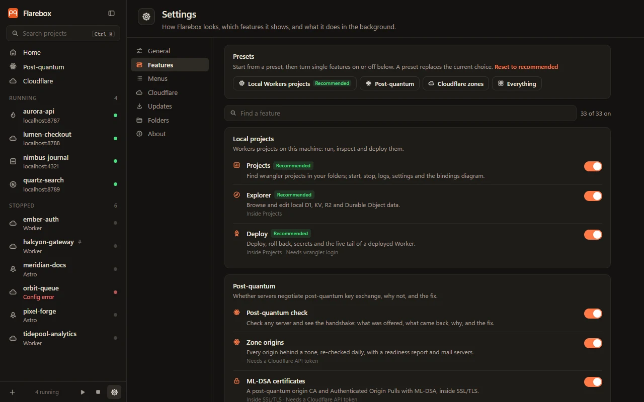Open the Updates settings tab
The image size is (644, 402).
(x=170, y=106)
